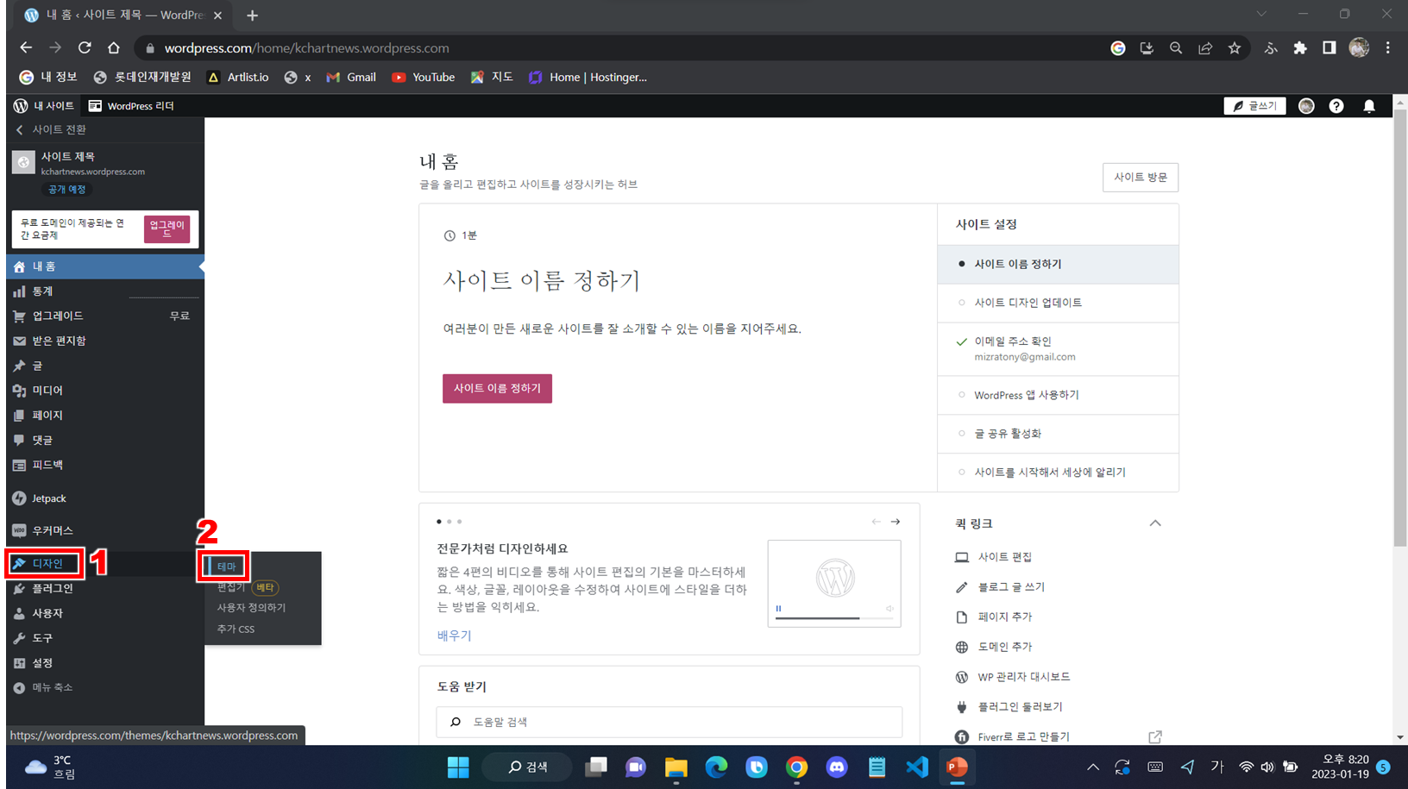The height and width of the screenshot is (789, 1408).
Task: Open 디자인 appearance menu in sidebar
Action: 104,563
